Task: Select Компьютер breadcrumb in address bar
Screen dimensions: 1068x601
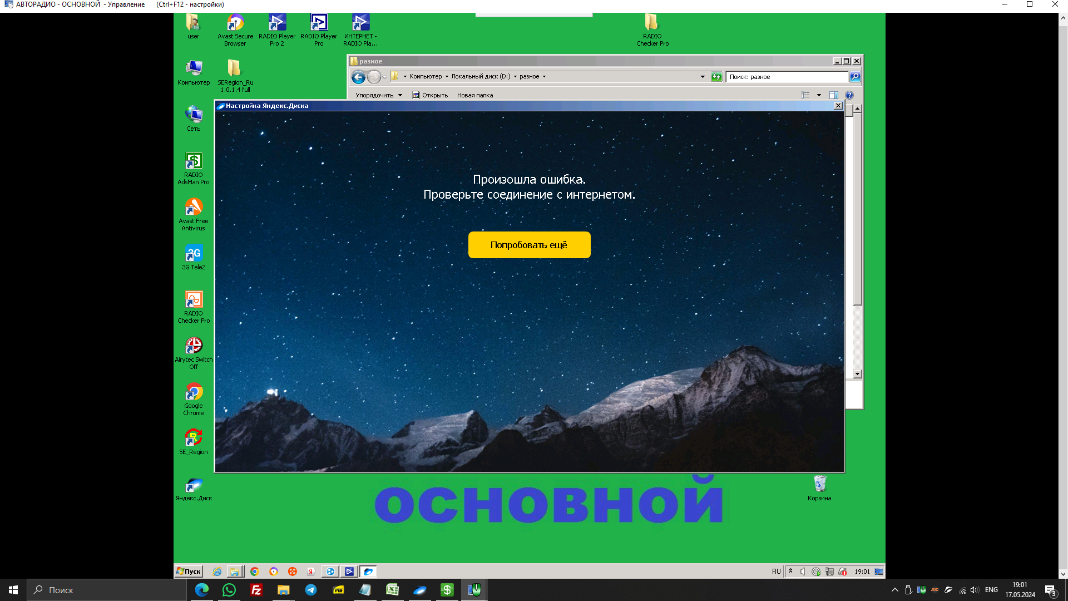Action: 426,77
